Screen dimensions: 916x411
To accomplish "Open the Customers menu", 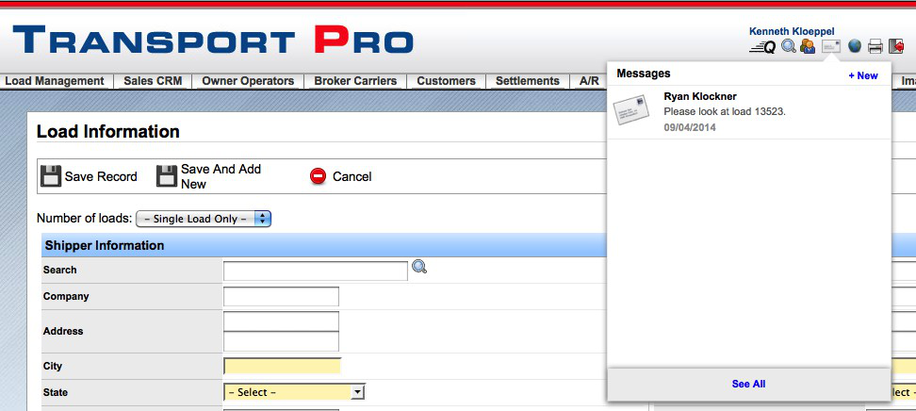I will (447, 81).
